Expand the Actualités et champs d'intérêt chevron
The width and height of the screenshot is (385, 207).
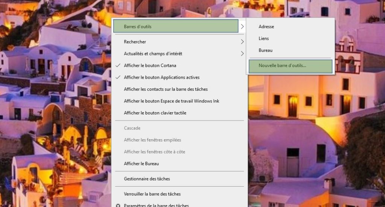coord(242,53)
